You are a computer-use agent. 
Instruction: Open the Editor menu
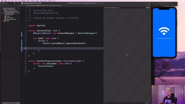pyautogui.click(x=28, y=1)
